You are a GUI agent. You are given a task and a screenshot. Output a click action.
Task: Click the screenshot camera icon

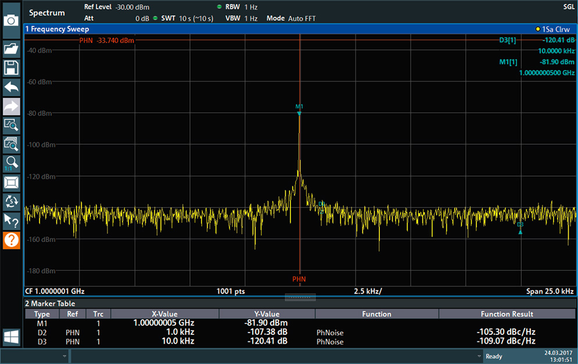point(12,19)
